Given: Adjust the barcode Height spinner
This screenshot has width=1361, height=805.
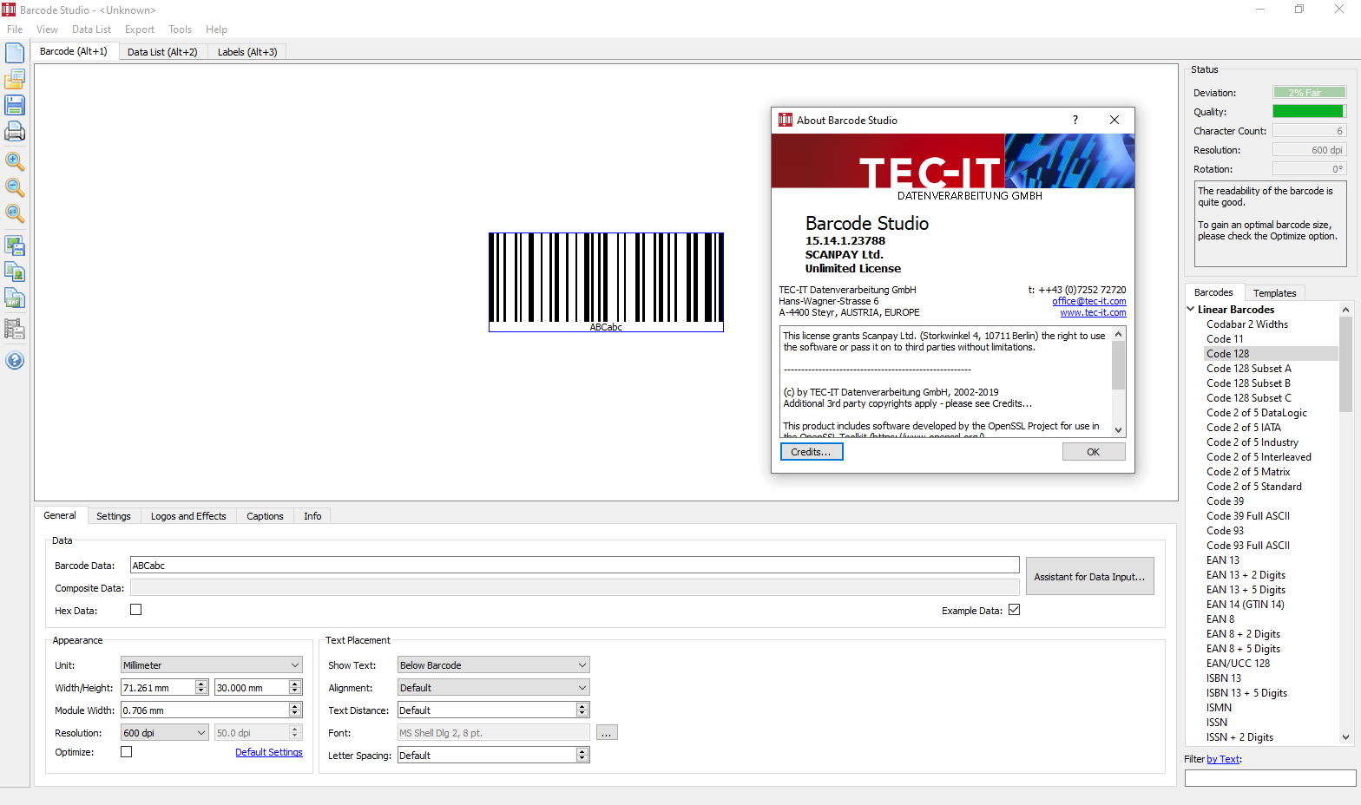Looking at the screenshot, I should [x=295, y=688].
